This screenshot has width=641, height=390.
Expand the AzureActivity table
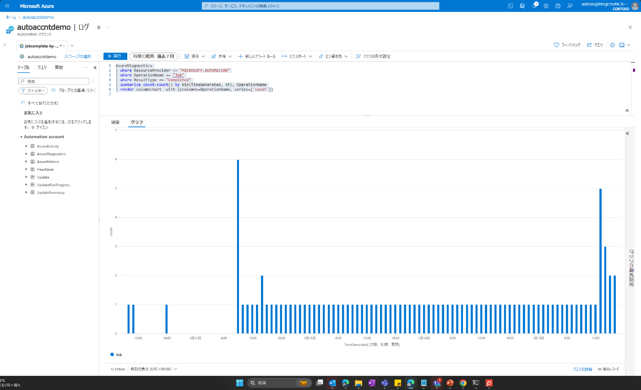[27, 146]
